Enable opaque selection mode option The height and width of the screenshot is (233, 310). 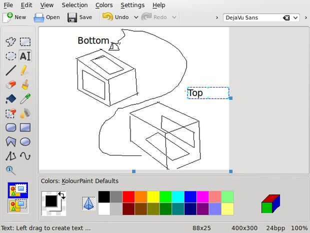pos(17,189)
